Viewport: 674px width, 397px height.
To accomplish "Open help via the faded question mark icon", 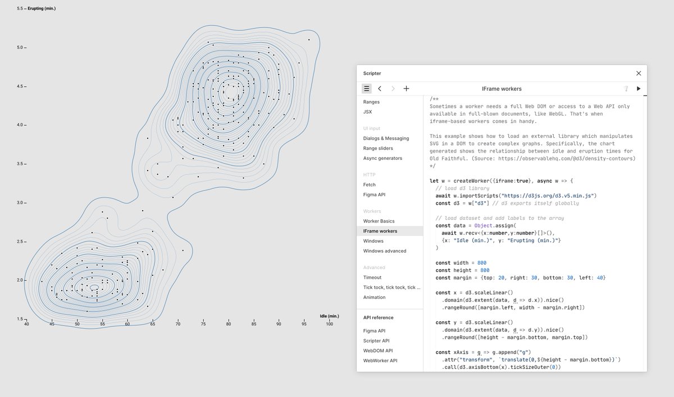I will click(x=627, y=88).
